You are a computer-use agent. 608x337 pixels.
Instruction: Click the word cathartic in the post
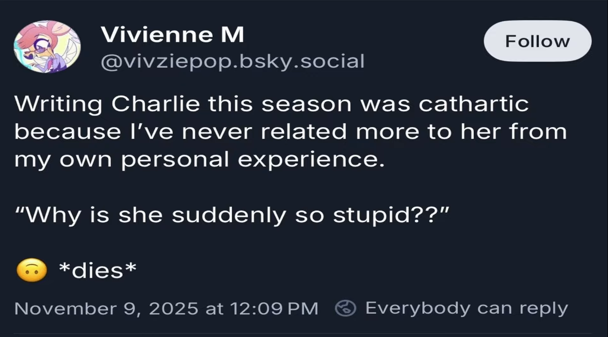(x=474, y=104)
